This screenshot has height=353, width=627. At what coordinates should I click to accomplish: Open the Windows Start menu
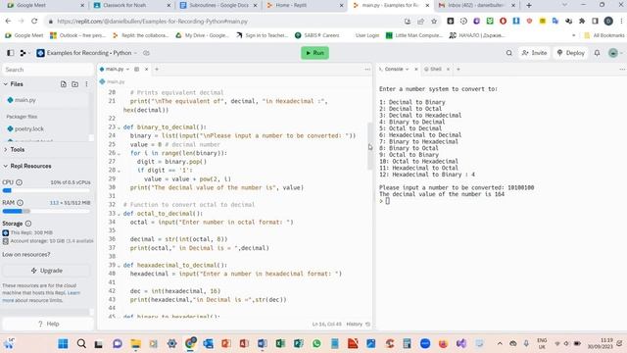click(63, 344)
